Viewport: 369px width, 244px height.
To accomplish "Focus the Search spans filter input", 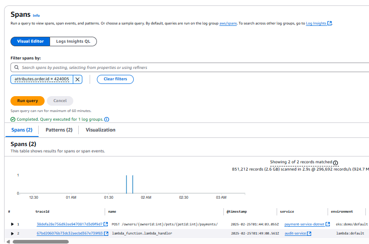I will [x=191, y=68].
